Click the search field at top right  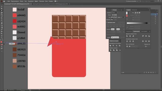click(147, 1)
